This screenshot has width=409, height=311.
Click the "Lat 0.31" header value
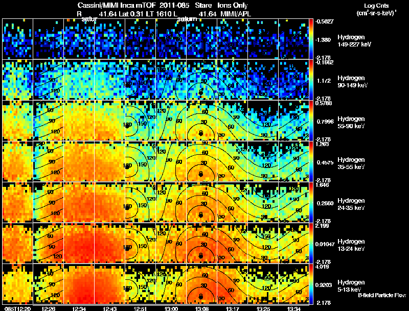pos(131,14)
